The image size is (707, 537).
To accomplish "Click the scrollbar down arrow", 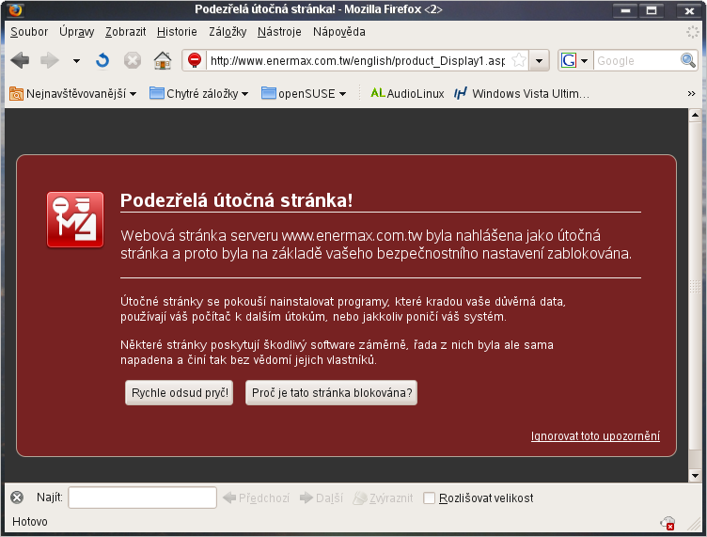I will (695, 476).
